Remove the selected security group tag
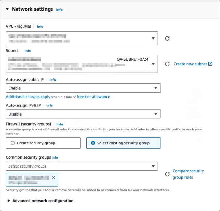Viewport: 220px width, 211px height. point(53,178)
